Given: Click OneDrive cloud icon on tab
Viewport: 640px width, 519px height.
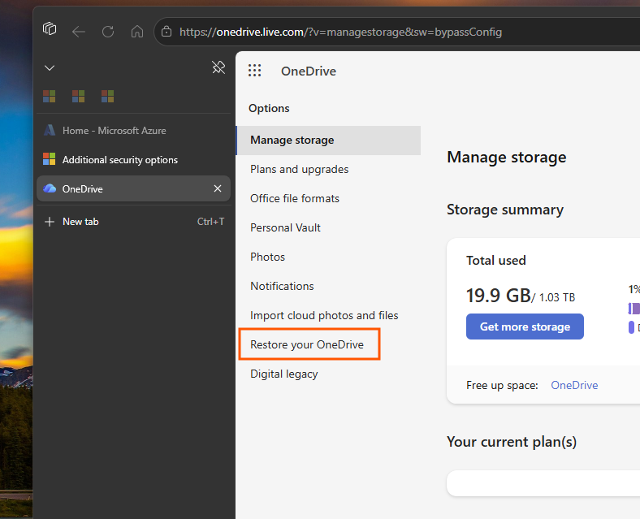Looking at the screenshot, I should (50, 188).
